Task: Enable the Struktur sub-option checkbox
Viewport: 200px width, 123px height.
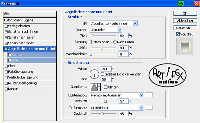Action: pos(10,61)
